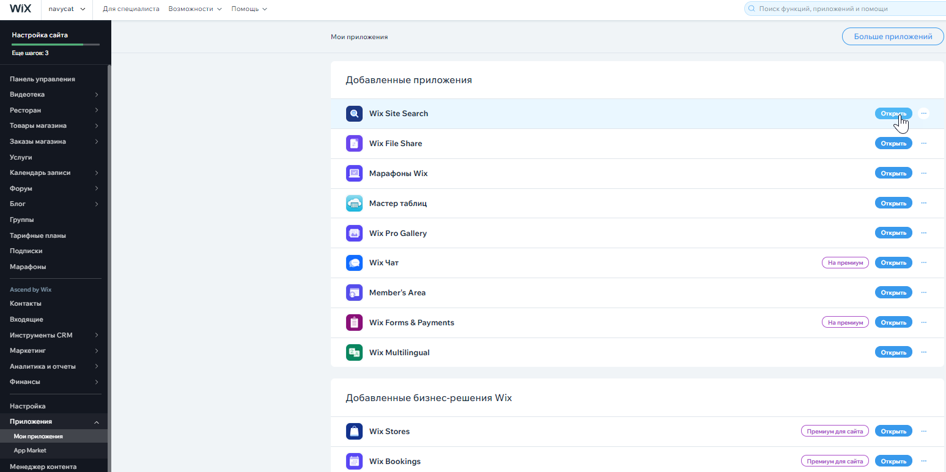The image size is (946, 472).
Task: Click the Мастер таблиц cloud icon
Action: tap(354, 204)
